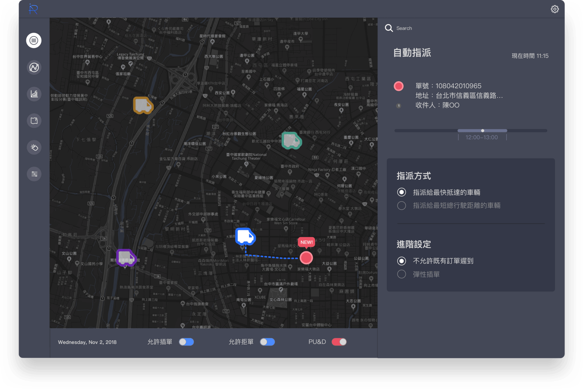This screenshot has height=389, width=583.
Task: Select the purple truck marker
Action: (x=126, y=257)
